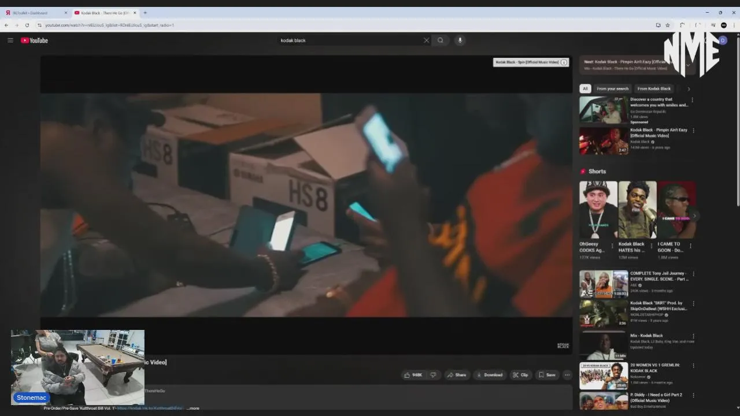Open the browser extensions icon
The width and height of the screenshot is (740, 416).
tap(682, 25)
